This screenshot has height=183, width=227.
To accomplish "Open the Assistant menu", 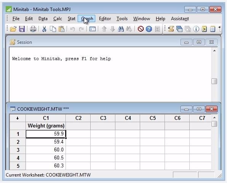I will tap(180, 19).
